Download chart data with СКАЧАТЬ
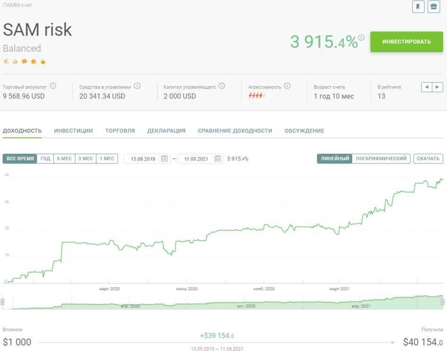The image size is (447, 354). (428, 159)
